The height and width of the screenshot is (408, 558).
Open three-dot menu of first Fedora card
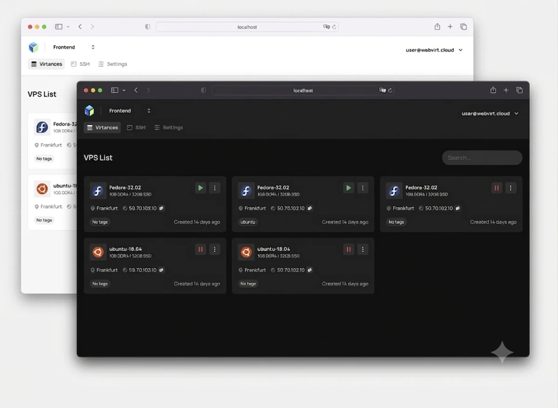point(215,188)
